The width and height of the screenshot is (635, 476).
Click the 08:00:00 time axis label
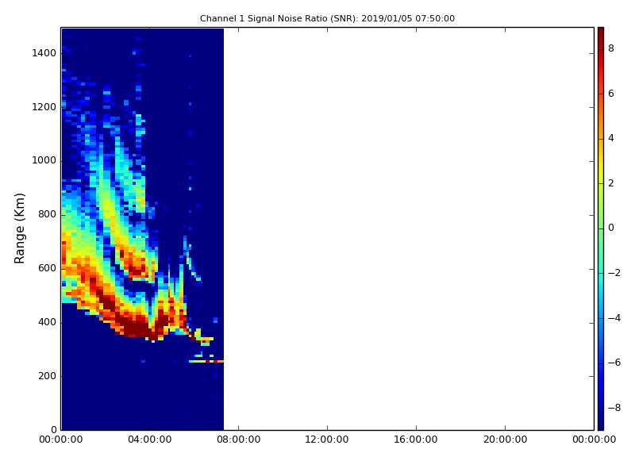239,440
